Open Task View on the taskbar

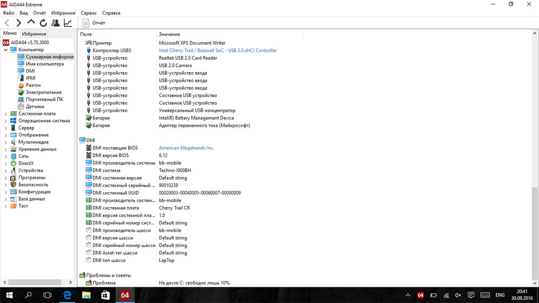coord(47,295)
